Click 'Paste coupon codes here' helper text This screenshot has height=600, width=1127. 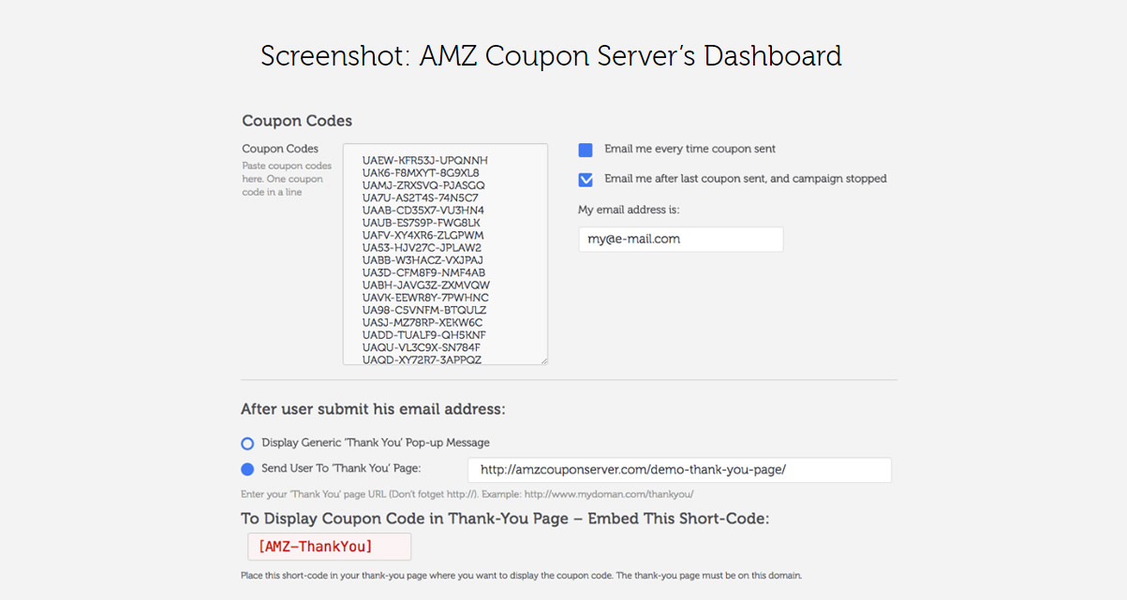[x=286, y=179]
